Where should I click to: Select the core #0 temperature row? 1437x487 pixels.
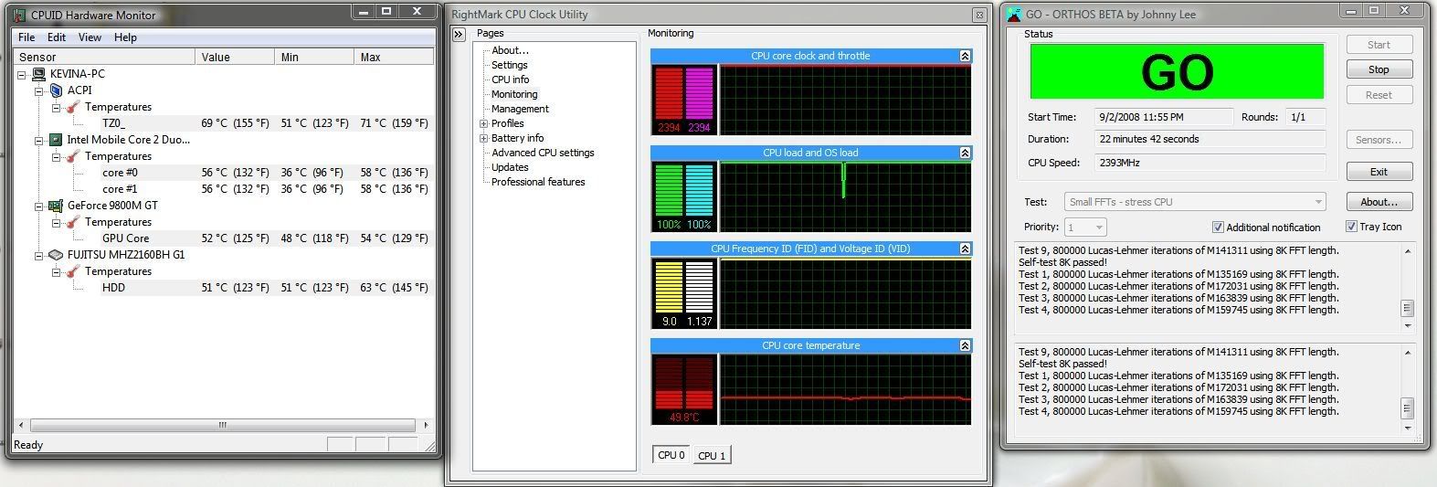point(265,173)
